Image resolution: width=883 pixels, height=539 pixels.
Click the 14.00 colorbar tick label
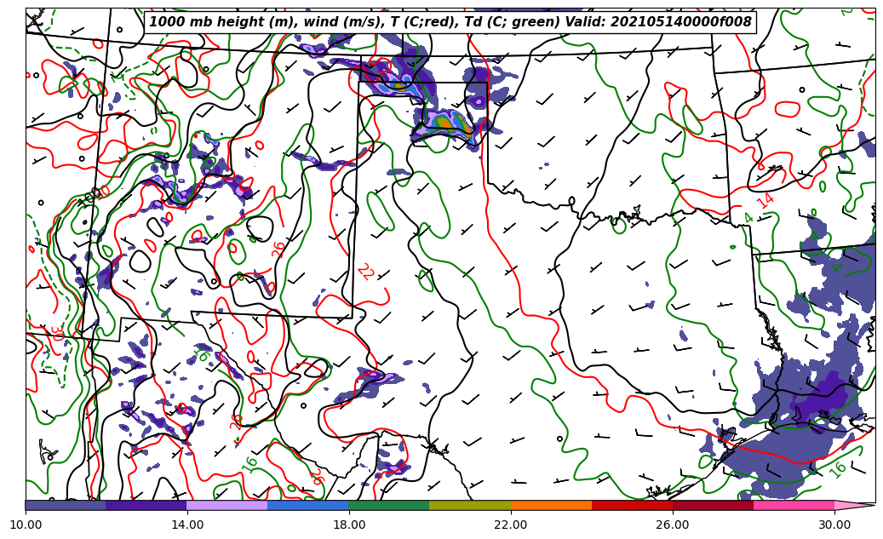click(187, 525)
